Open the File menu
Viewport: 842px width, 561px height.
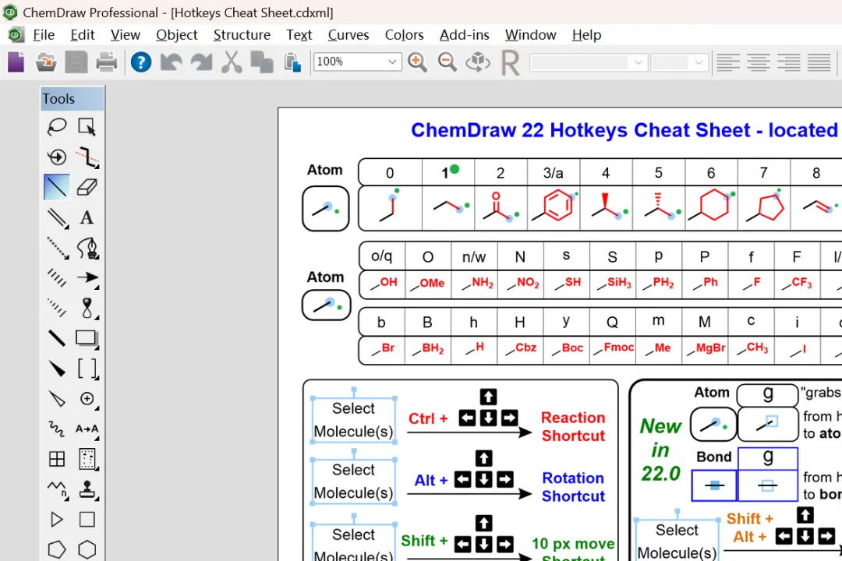coord(44,35)
